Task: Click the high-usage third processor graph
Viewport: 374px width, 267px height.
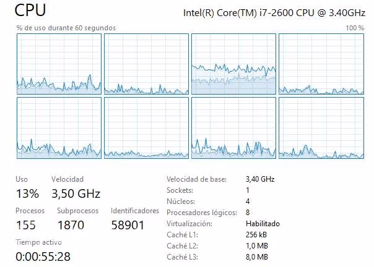Action: click(234, 64)
